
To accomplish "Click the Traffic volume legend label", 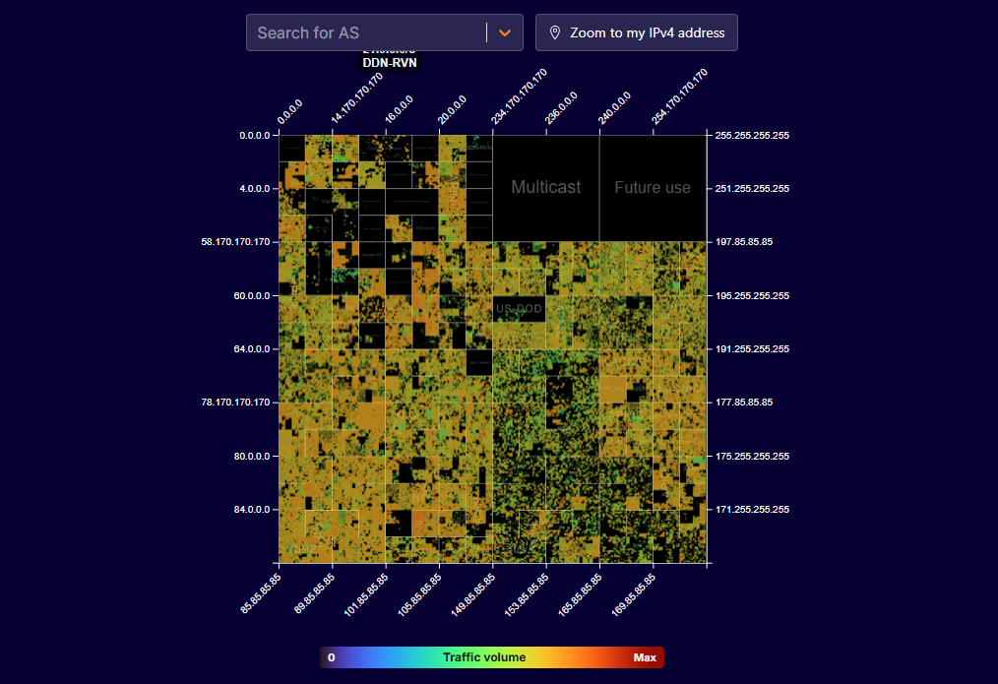I will point(484,657).
